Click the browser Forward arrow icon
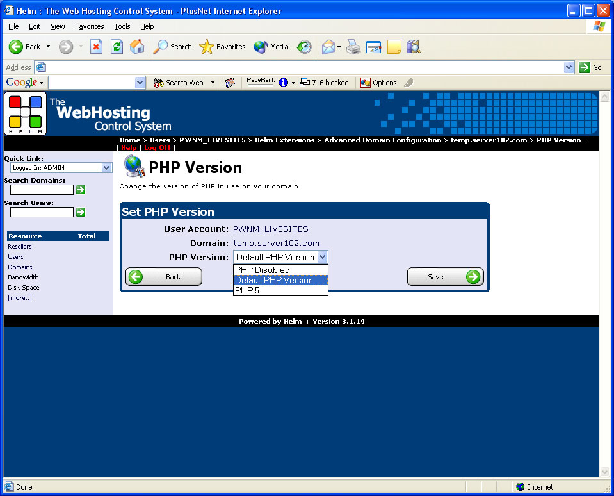 tap(66, 47)
